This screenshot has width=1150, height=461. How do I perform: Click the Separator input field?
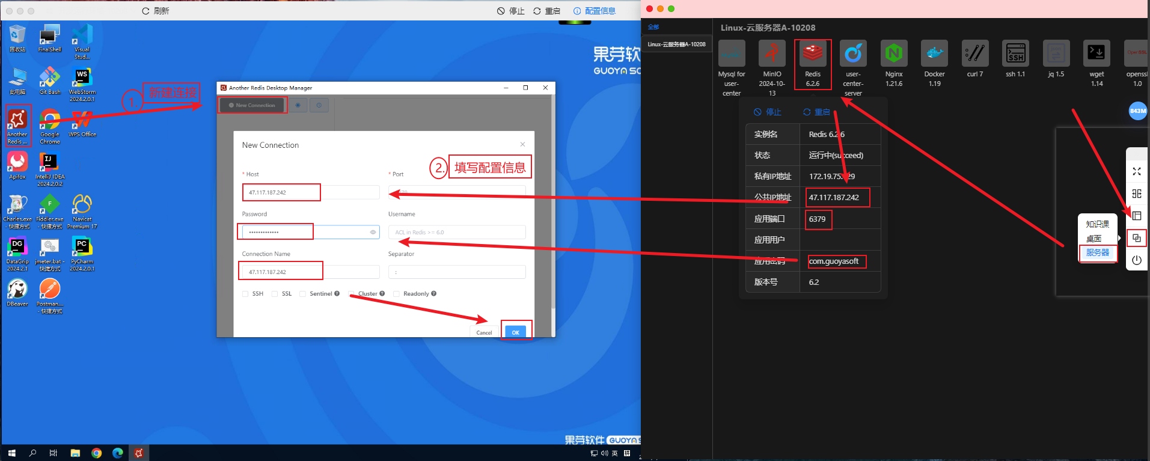(457, 272)
